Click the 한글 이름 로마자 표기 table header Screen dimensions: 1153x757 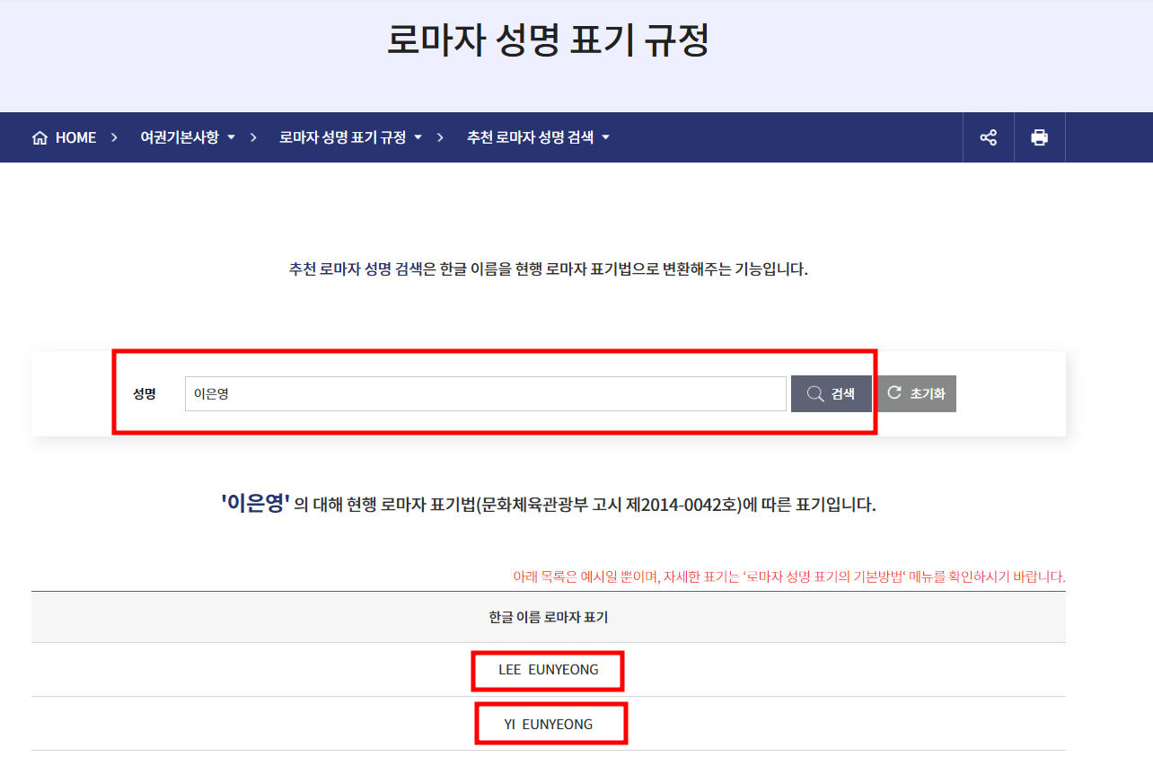point(549,616)
